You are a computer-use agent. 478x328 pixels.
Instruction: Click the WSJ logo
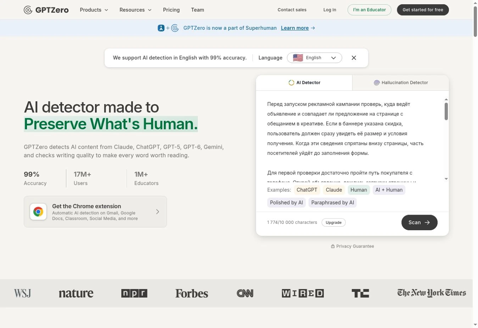pyautogui.click(x=22, y=293)
